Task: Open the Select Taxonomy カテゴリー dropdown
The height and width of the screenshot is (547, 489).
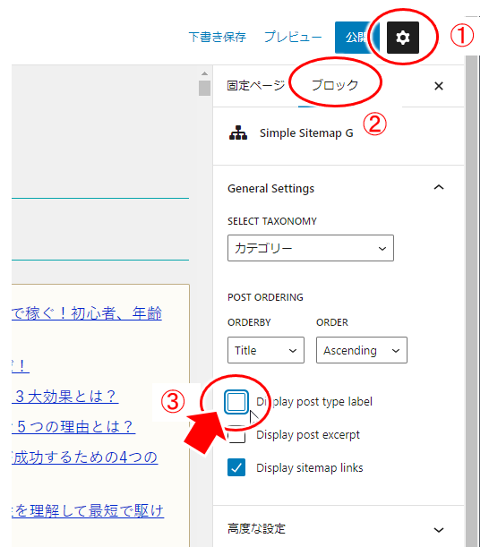Action: (x=311, y=248)
